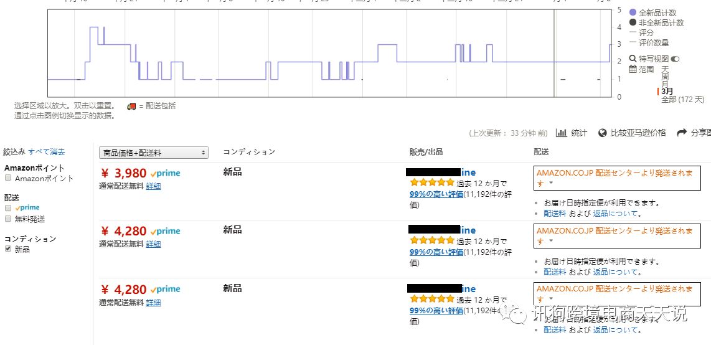Click 詳細 link under second ¥4,280 offer

pos(153,303)
